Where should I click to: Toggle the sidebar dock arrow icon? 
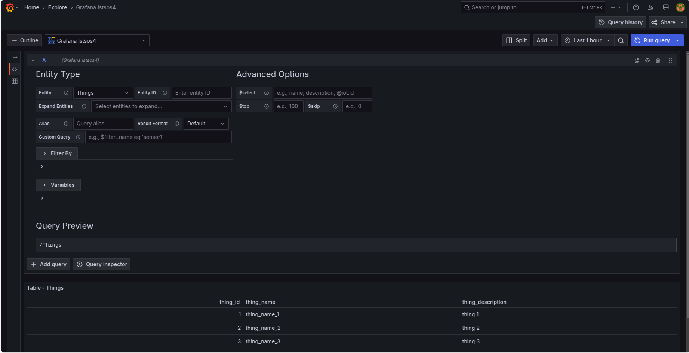coord(15,57)
